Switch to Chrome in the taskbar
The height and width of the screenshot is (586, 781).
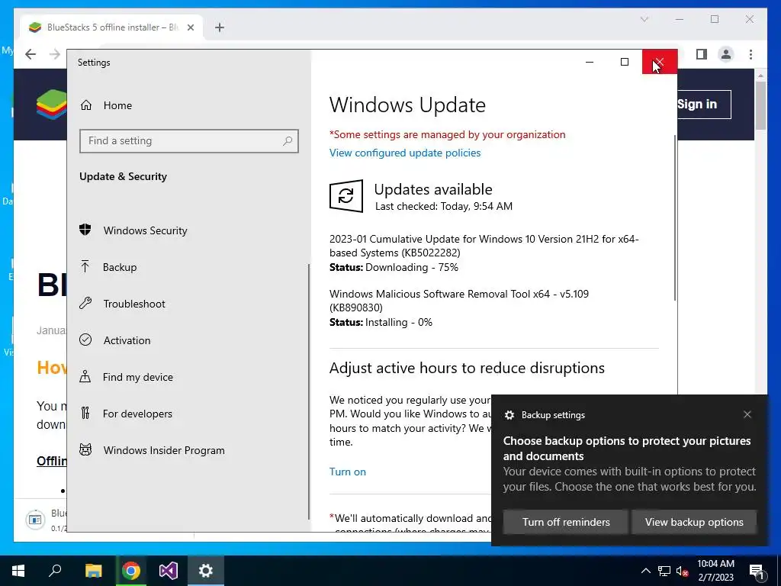coord(131,571)
